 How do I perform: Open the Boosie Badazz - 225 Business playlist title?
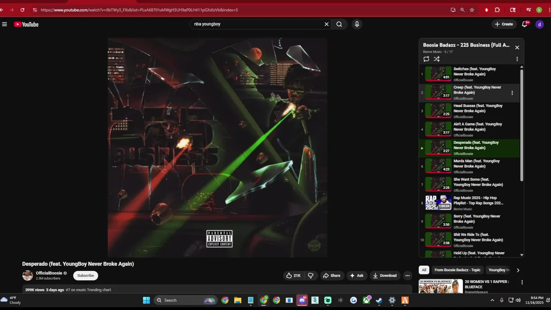(466, 45)
